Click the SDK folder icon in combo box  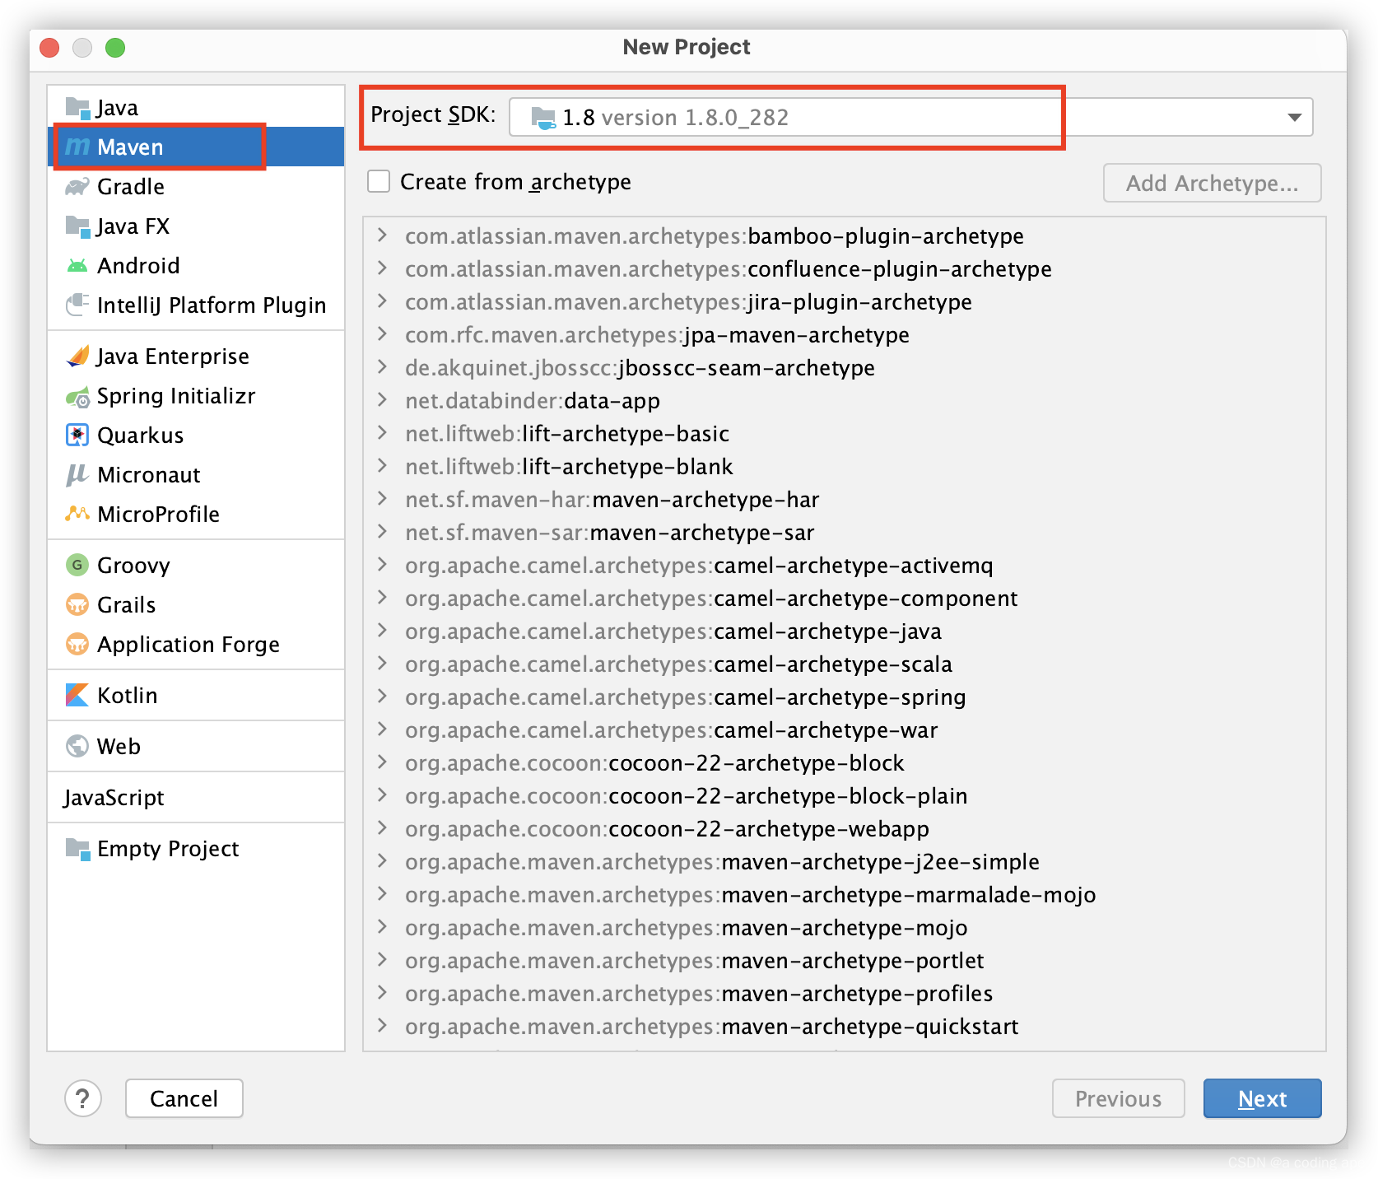tap(543, 118)
